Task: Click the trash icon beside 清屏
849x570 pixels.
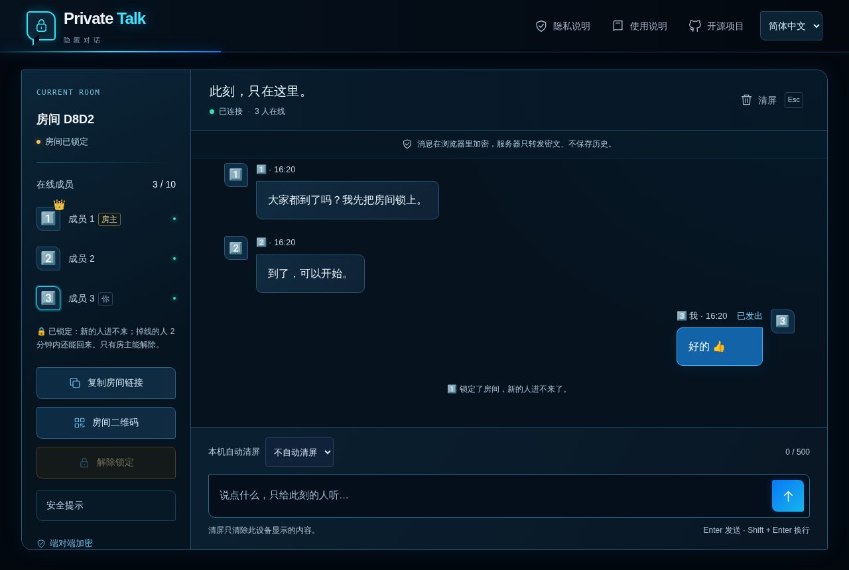Action: pos(746,99)
